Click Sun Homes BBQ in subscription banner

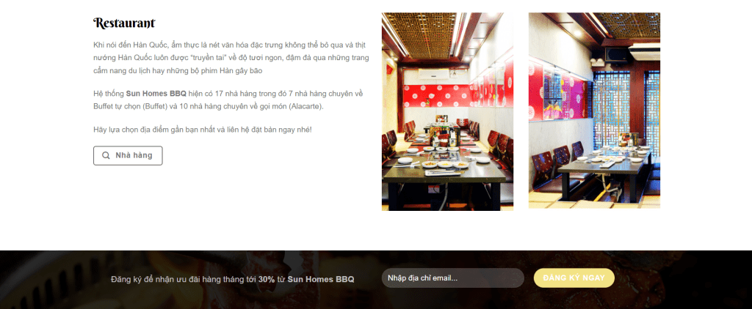pos(321,279)
